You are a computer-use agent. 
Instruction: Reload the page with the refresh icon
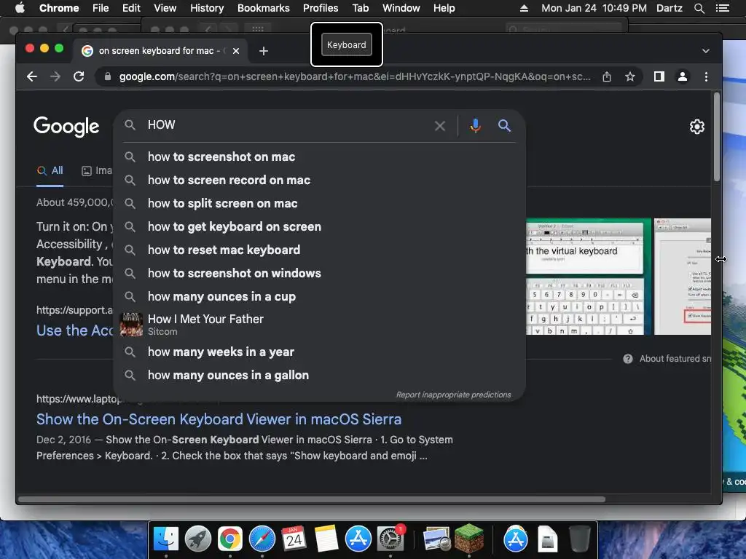point(79,76)
